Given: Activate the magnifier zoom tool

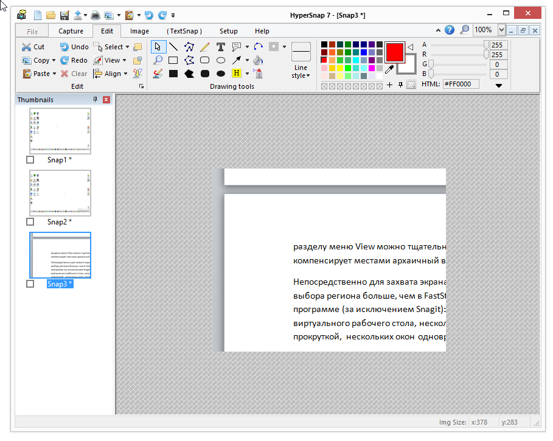Looking at the screenshot, I should coord(158,60).
